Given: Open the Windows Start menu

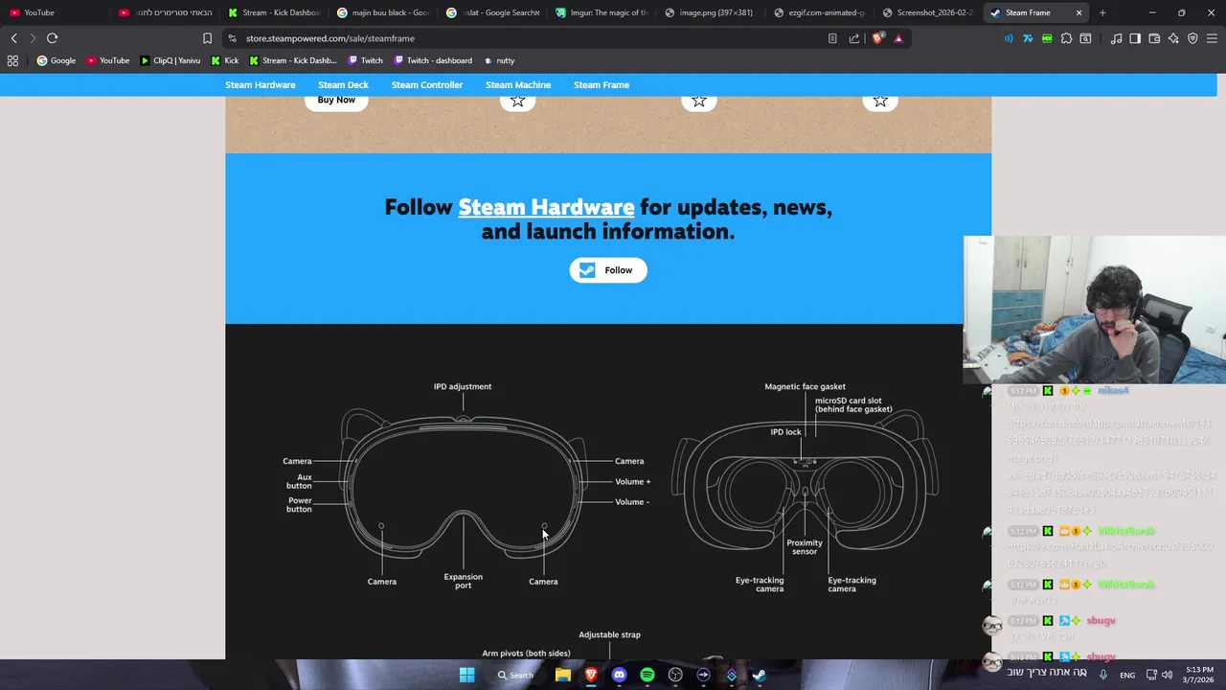Looking at the screenshot, I should point(466,675).
